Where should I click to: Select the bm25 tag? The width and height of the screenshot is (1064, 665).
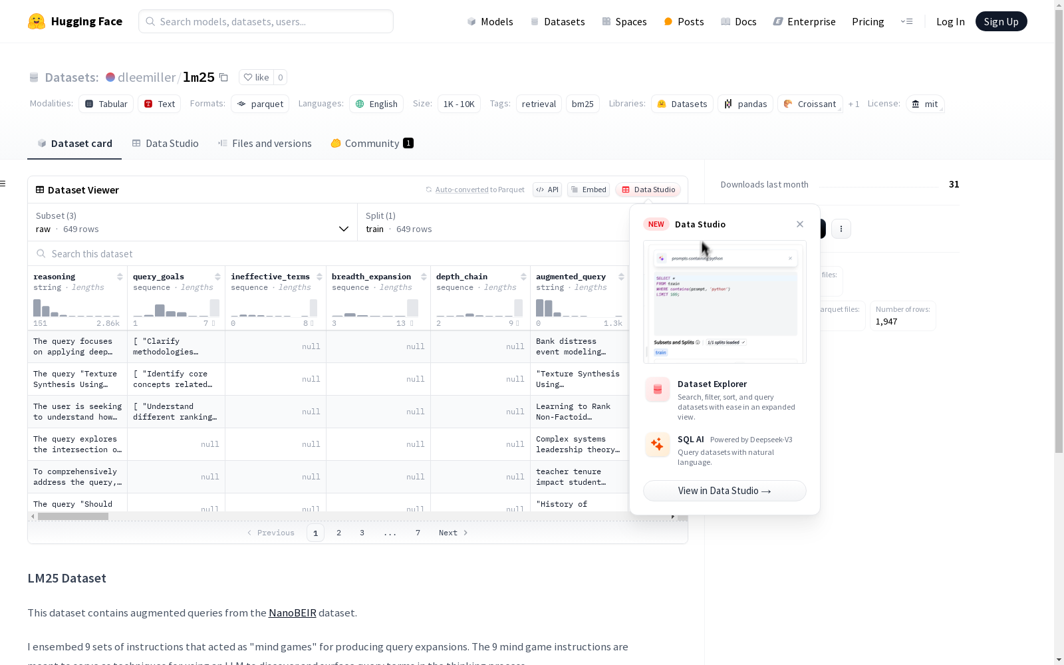pos(583,104)
